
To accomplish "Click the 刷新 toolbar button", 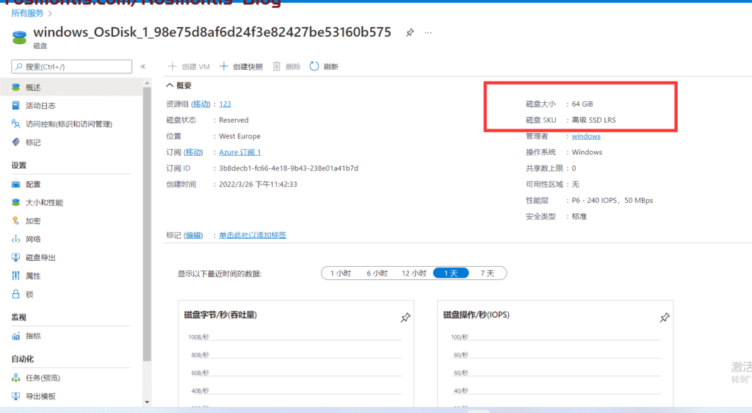I will (x=324, y=66).
